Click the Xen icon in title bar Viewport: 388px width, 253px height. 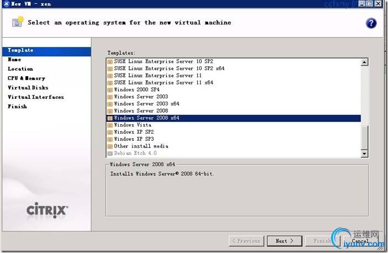pos(7,3)
